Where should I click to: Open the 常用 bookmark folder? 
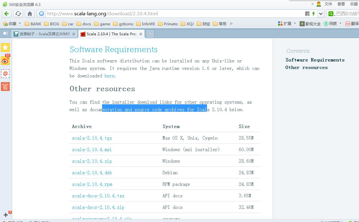pyautogui.click(x=219, y=24)
